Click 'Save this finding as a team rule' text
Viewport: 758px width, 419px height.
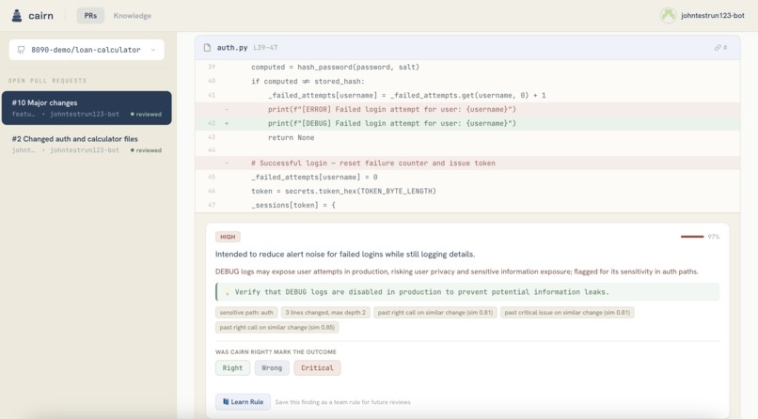(x=342, y=402)
